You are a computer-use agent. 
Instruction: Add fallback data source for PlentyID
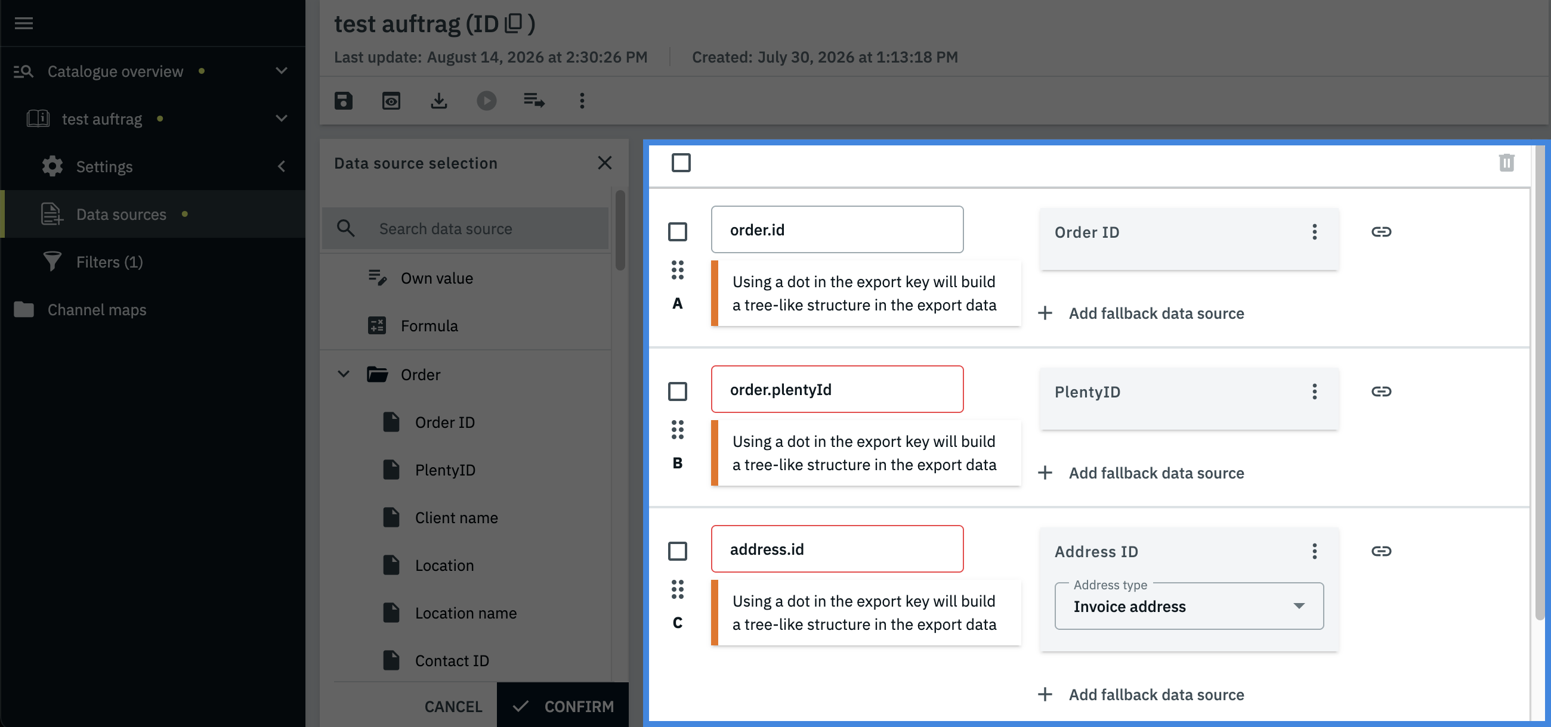1141,473
